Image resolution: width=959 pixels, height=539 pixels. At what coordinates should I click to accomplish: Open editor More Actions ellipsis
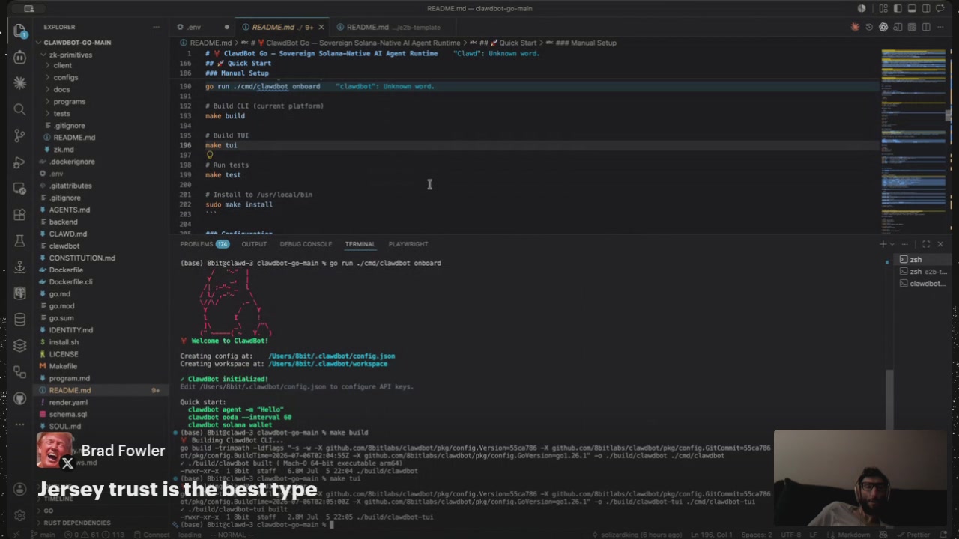tap(940, 28)
